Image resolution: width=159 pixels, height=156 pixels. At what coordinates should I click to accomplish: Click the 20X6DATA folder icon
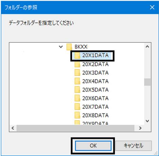pos(77,98)
